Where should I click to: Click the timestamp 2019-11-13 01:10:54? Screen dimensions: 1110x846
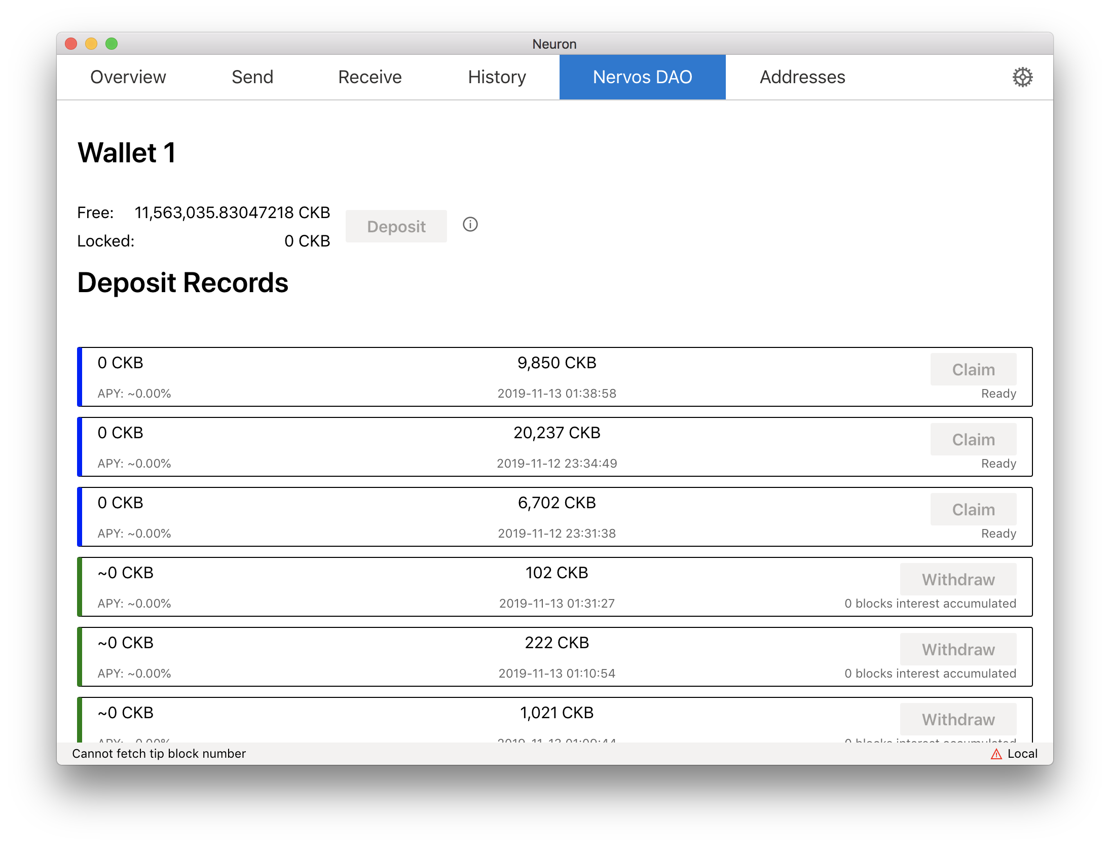pos(557,674)
